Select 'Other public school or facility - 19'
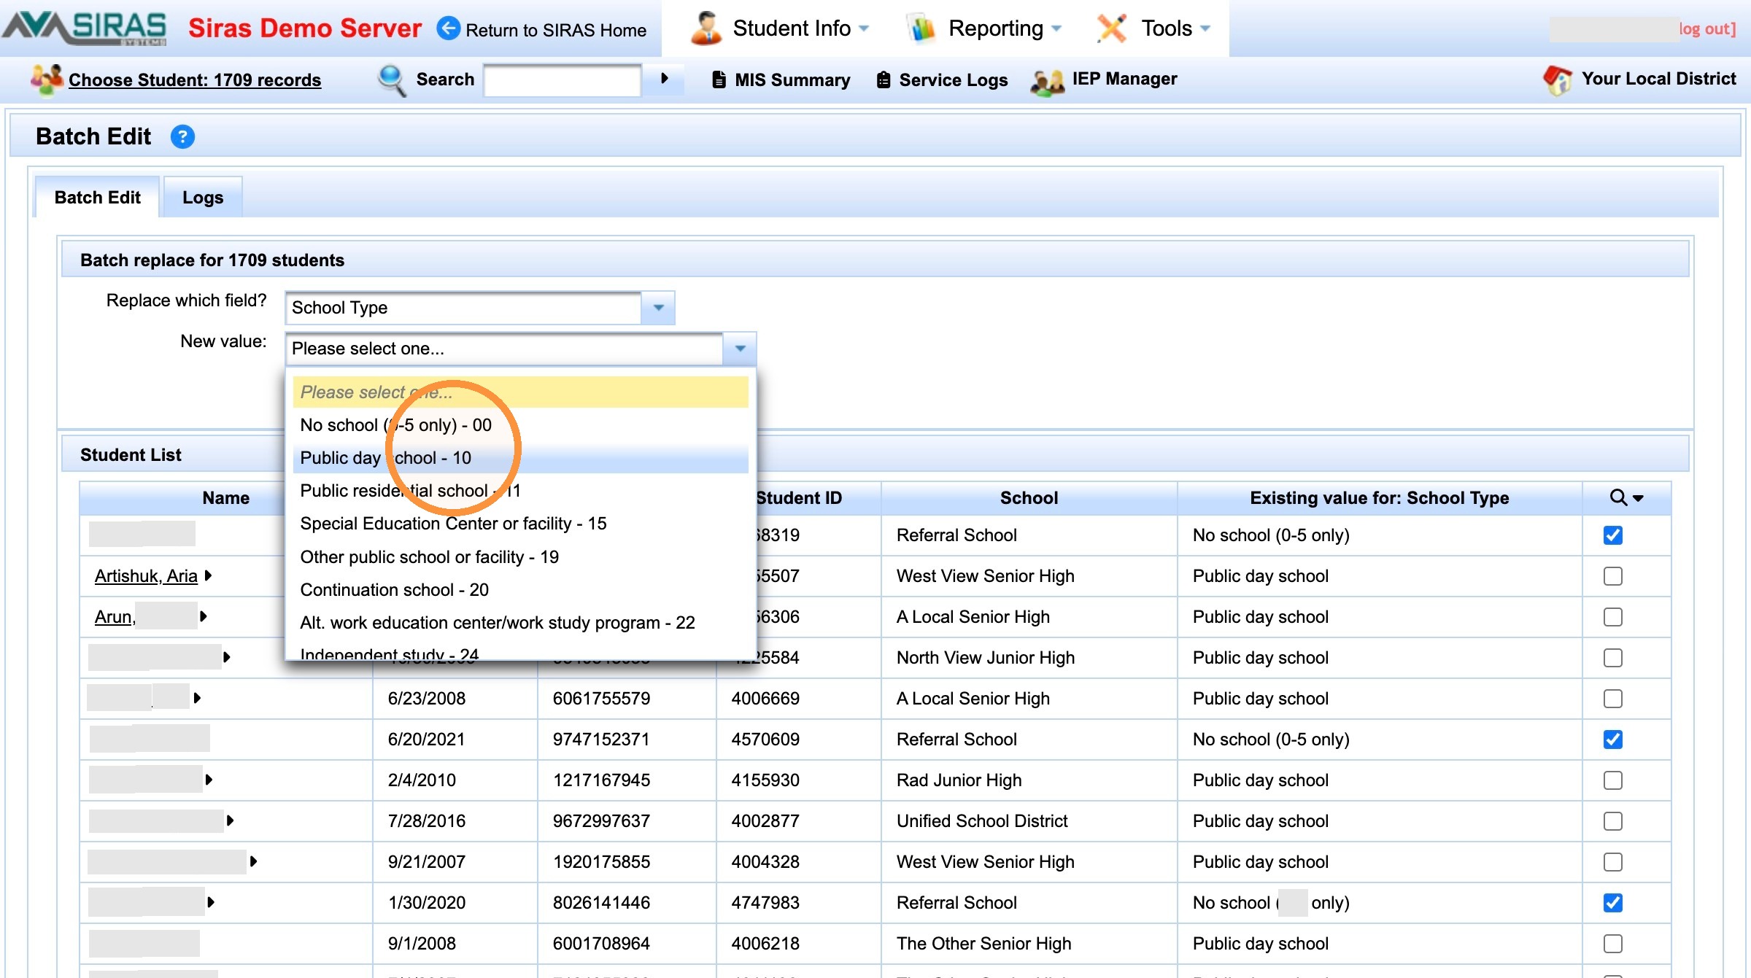This screenshot has width=1751, height=978. [x=521, y=557]
